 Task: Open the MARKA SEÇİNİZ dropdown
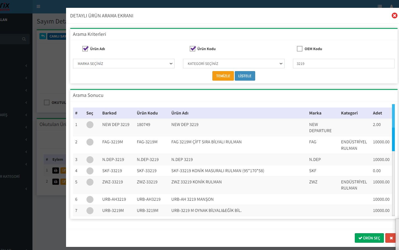[124, 64]
